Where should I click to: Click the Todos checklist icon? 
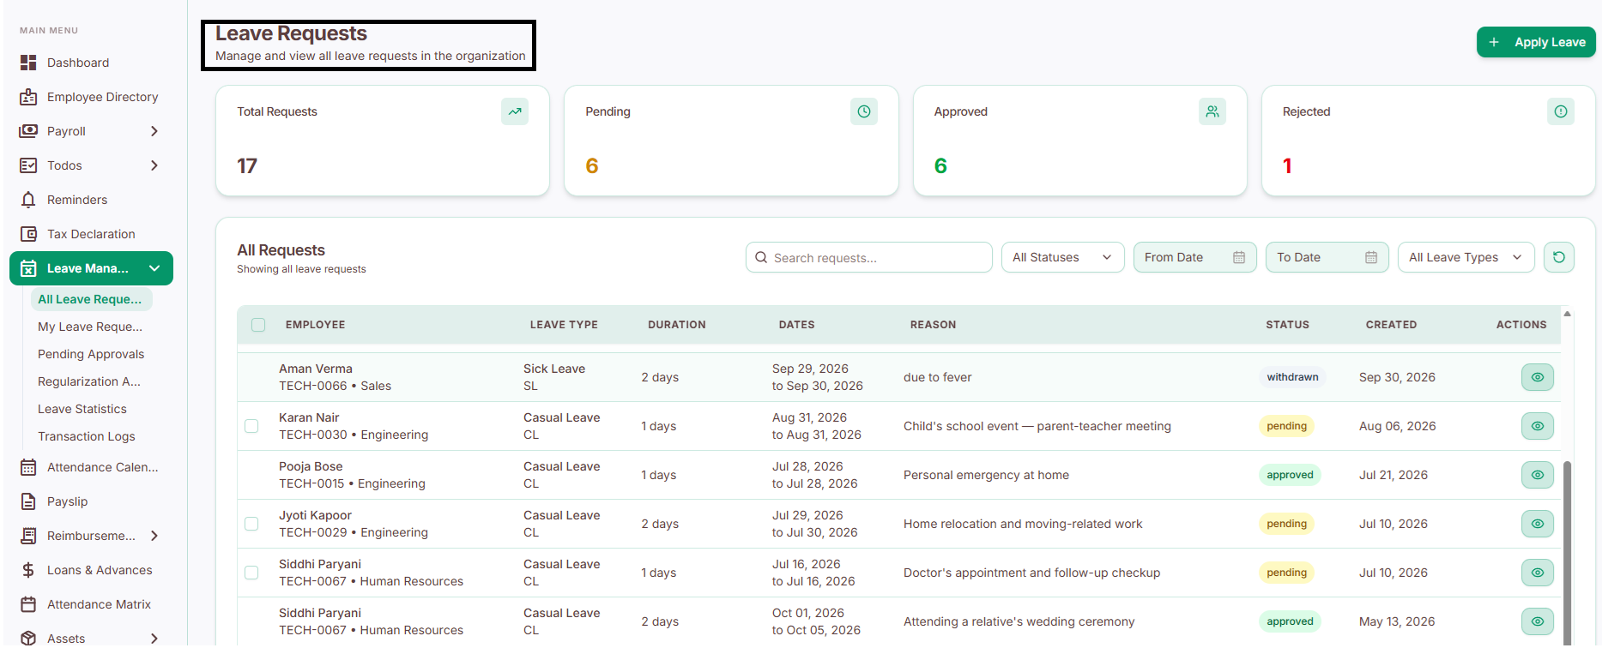click(x=28, y=165)
